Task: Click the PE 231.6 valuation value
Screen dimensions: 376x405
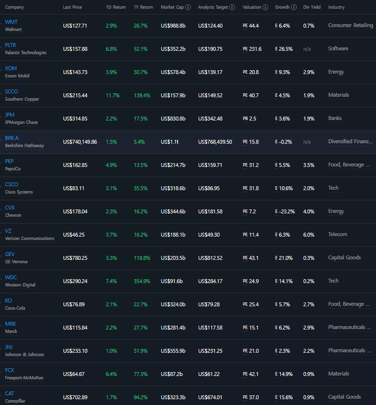Action: [x=252, y=49]
